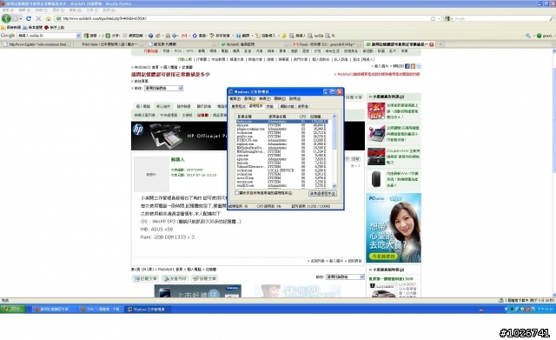Click the Google toolbar highlighter icon
The height and width of the screenshot is (340, 556).
pyautogui.click(x=284, y=36)
